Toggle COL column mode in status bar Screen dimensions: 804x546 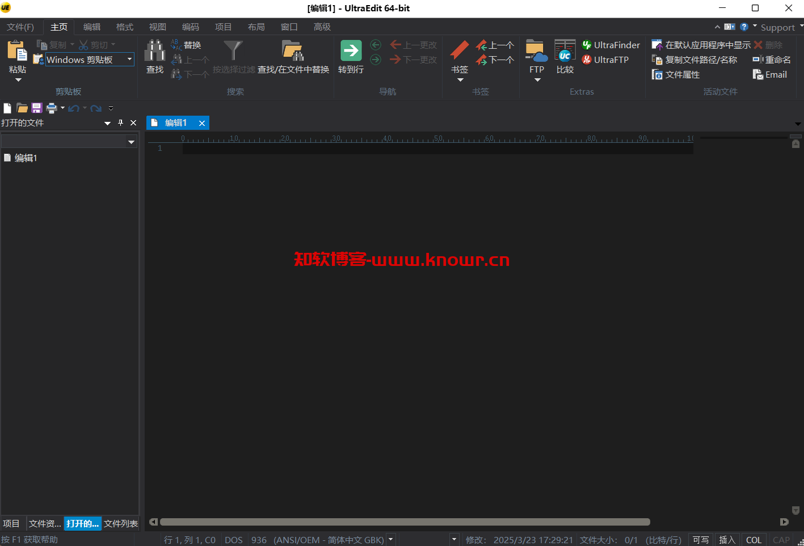tap(754, 540)
